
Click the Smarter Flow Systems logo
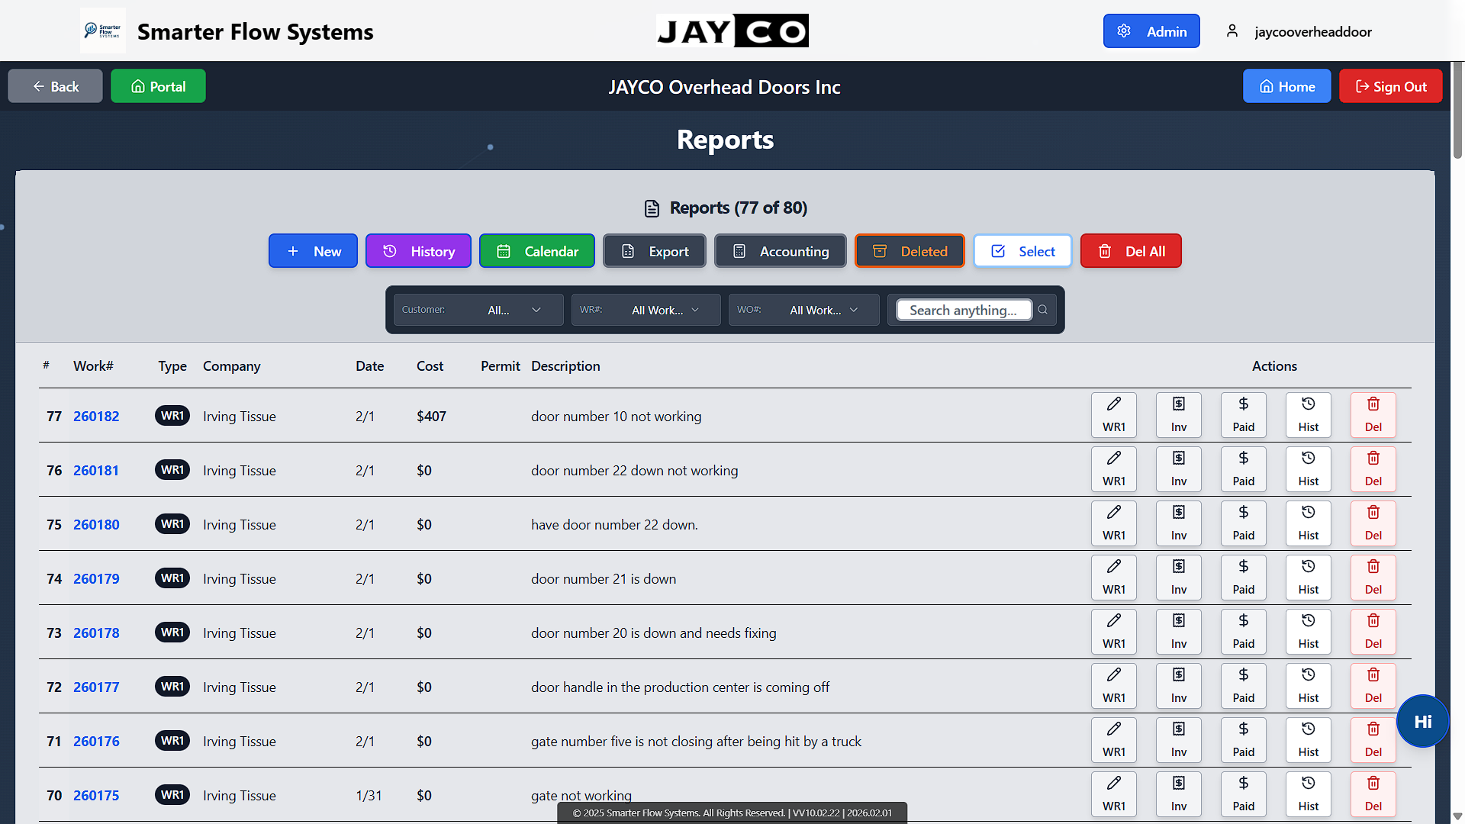[x=103, y=31]
